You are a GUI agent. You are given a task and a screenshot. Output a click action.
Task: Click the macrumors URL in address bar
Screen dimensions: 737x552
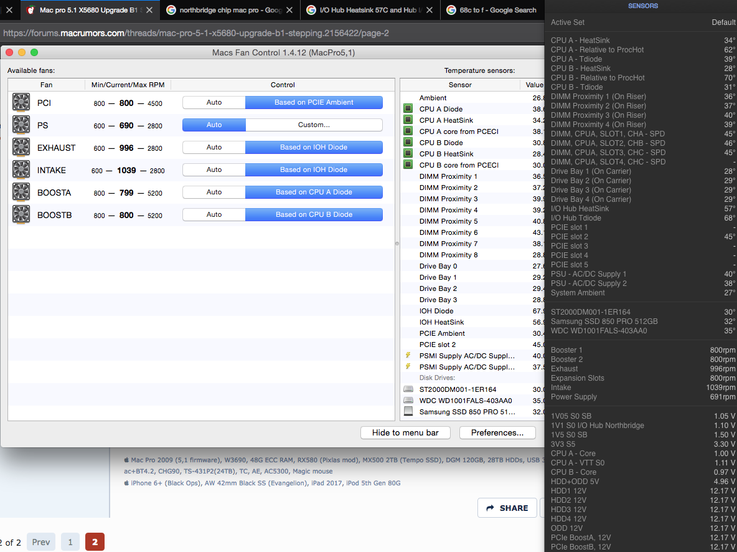coord(196,34)
